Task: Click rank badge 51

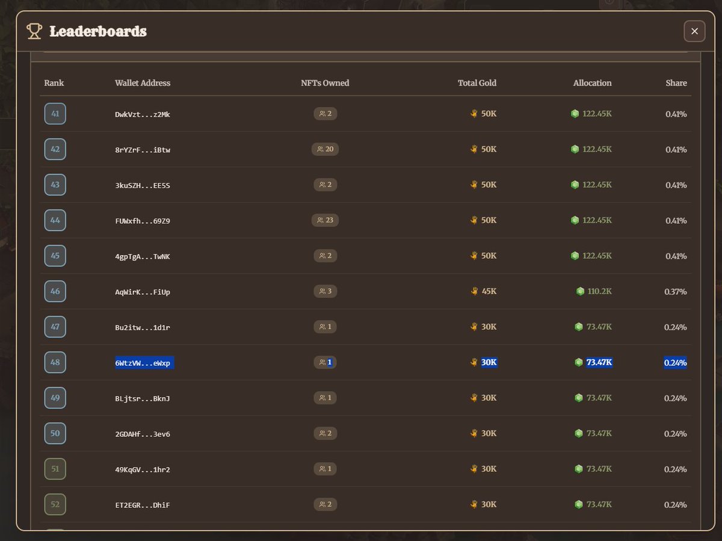Action: tap(55, 469)
